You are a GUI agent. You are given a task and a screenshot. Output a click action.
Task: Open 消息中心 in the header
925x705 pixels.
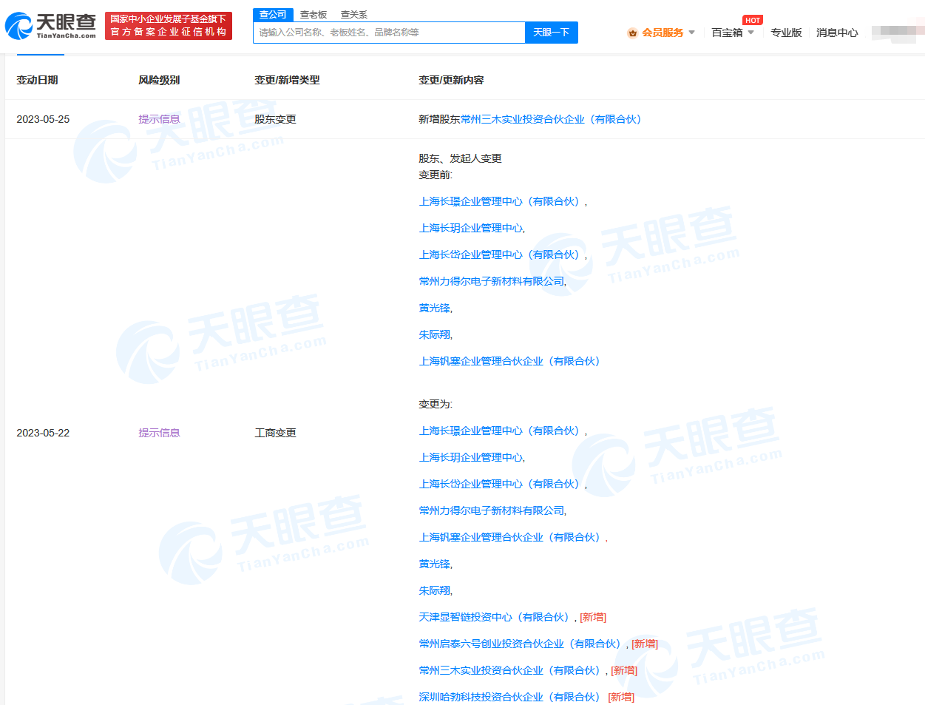[x=837, y=33]
